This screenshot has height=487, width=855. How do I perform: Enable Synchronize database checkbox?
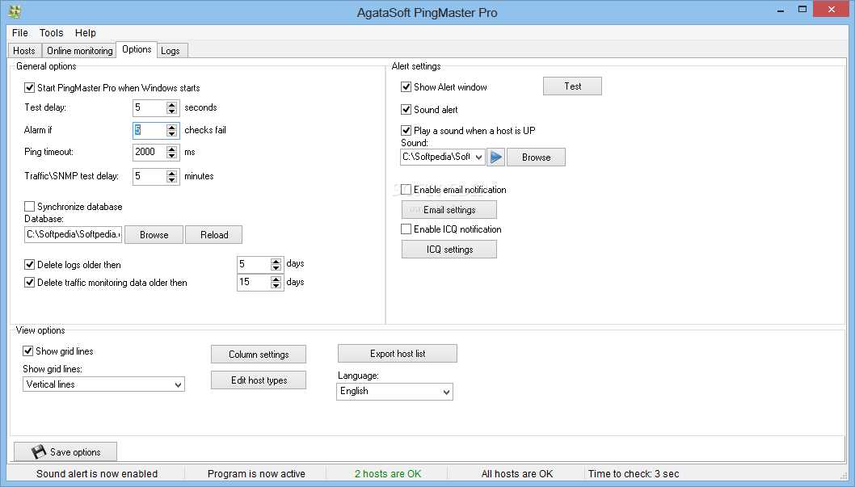tap(29, 207)
